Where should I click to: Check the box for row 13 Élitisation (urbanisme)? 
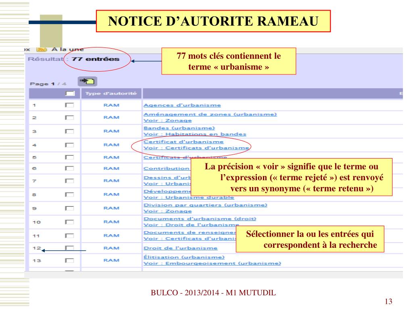click(x=69, y=260)
